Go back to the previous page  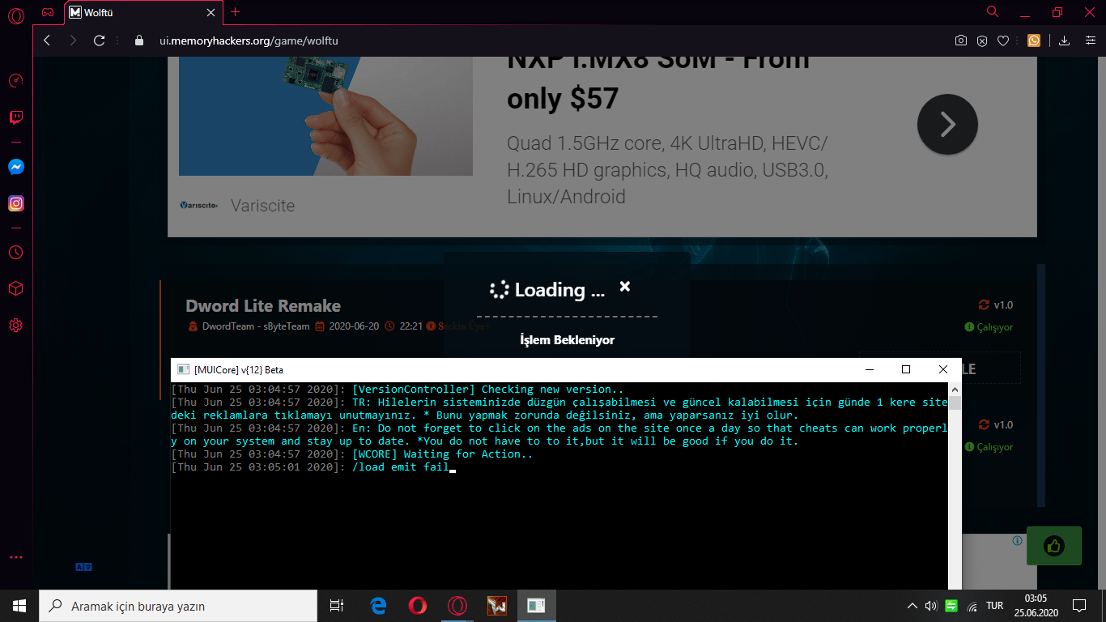point(47,40)
